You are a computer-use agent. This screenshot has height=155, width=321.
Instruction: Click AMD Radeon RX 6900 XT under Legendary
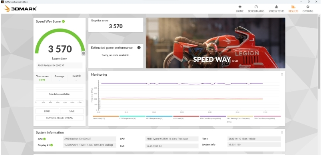[60, 65]
